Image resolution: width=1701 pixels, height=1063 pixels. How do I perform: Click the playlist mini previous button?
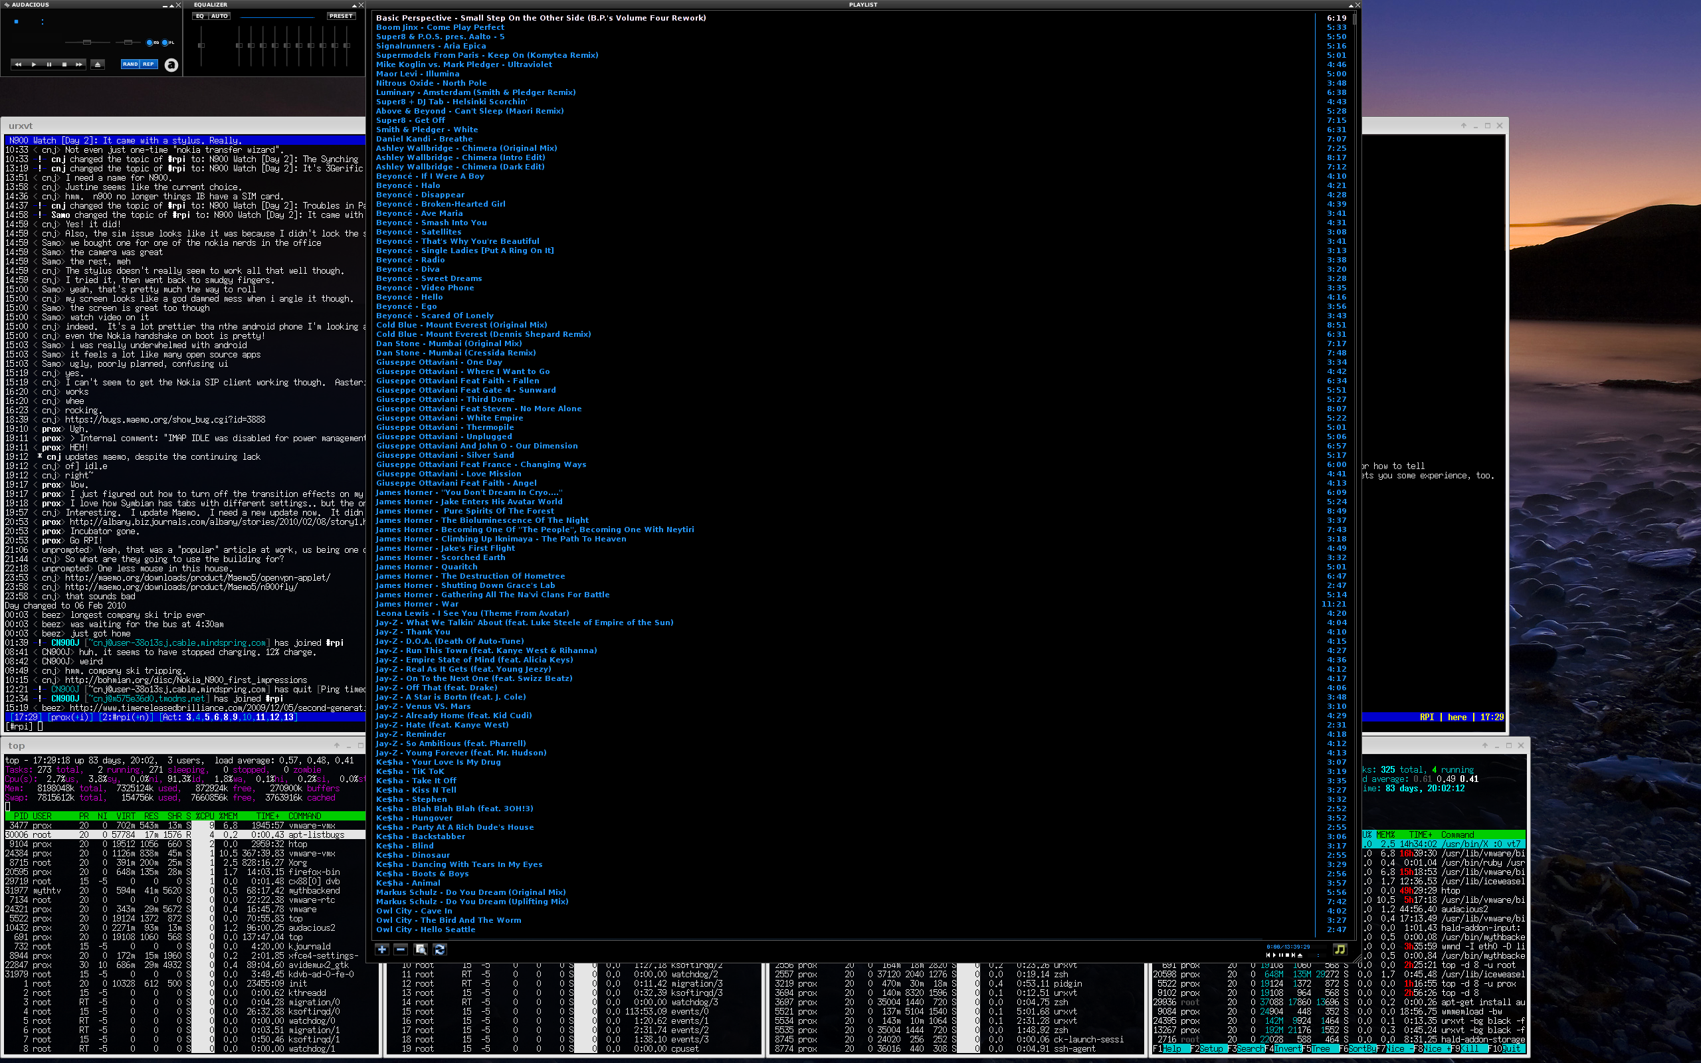tap(1268, 955)
